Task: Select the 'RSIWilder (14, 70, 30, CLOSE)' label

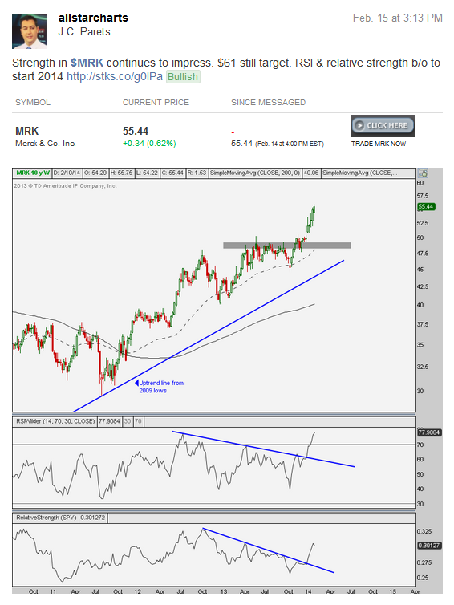Action: [x=55, y=421]
